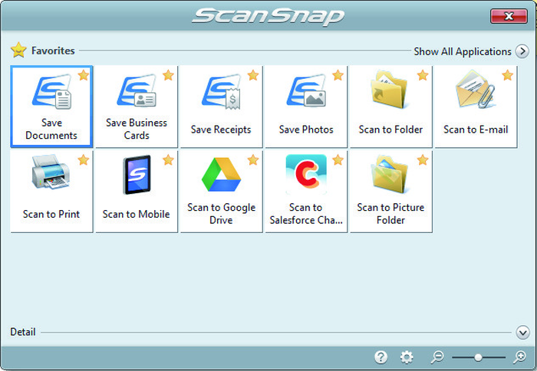Click the Favorites heading star icon
Image resolution: width=537 pixels, height=371 pixels.
click(x=18, y=50)
